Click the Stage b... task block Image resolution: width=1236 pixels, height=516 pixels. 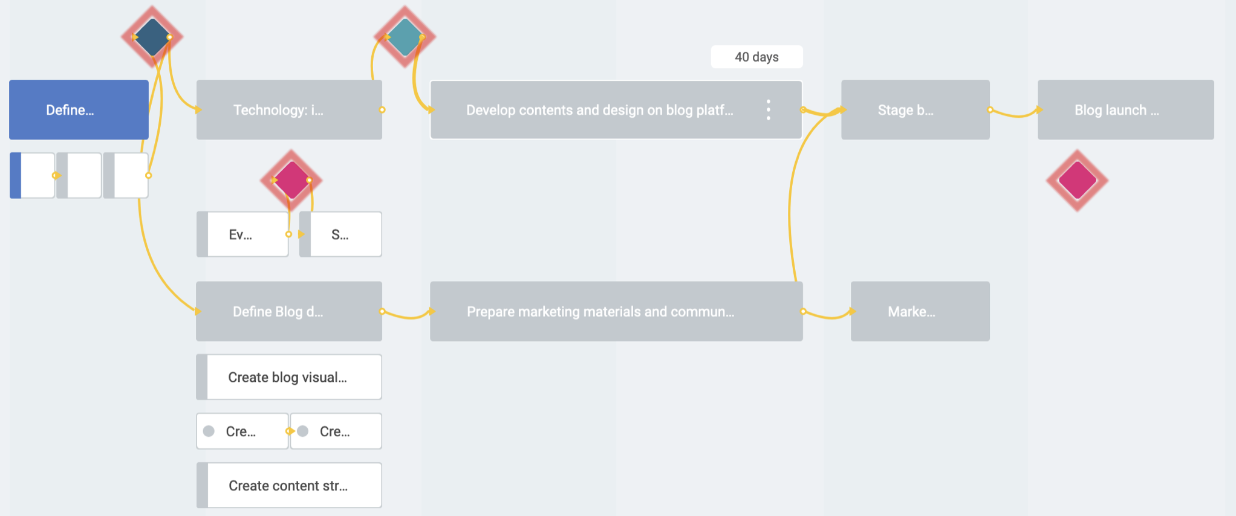916,110
